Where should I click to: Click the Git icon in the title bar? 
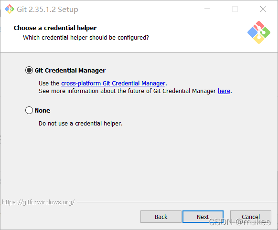tap(10, 9)
